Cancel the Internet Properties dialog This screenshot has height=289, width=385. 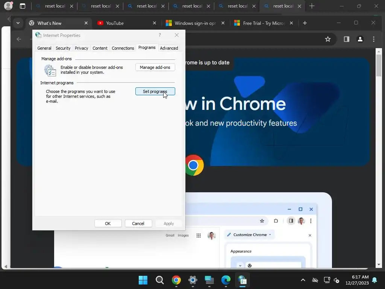click(138, 224)
